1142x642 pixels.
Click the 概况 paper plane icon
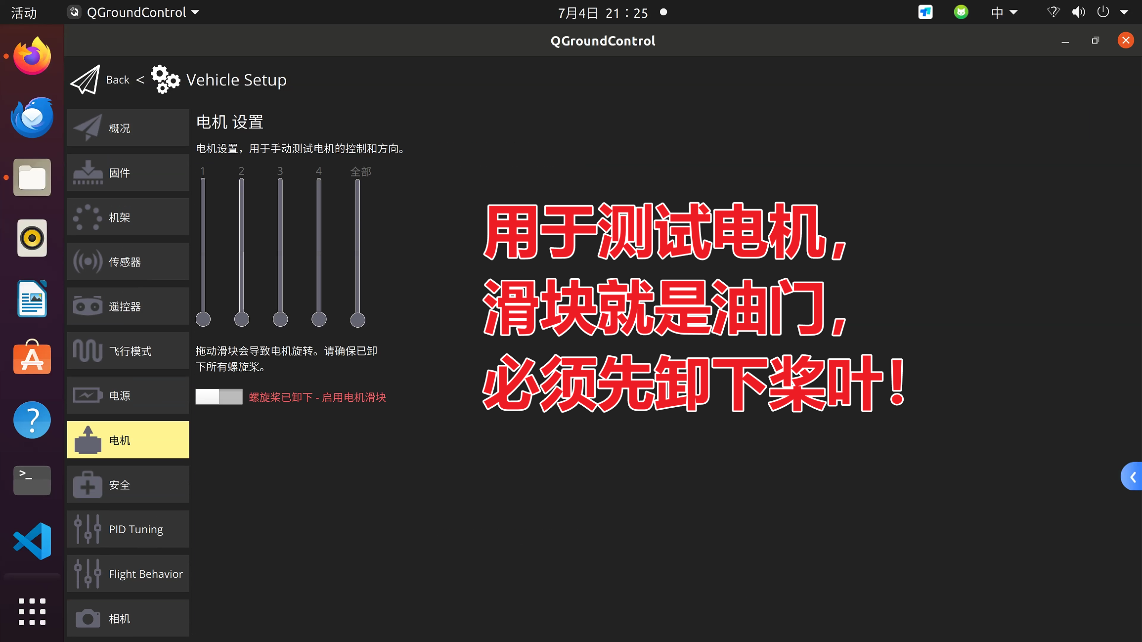(88, 128)
